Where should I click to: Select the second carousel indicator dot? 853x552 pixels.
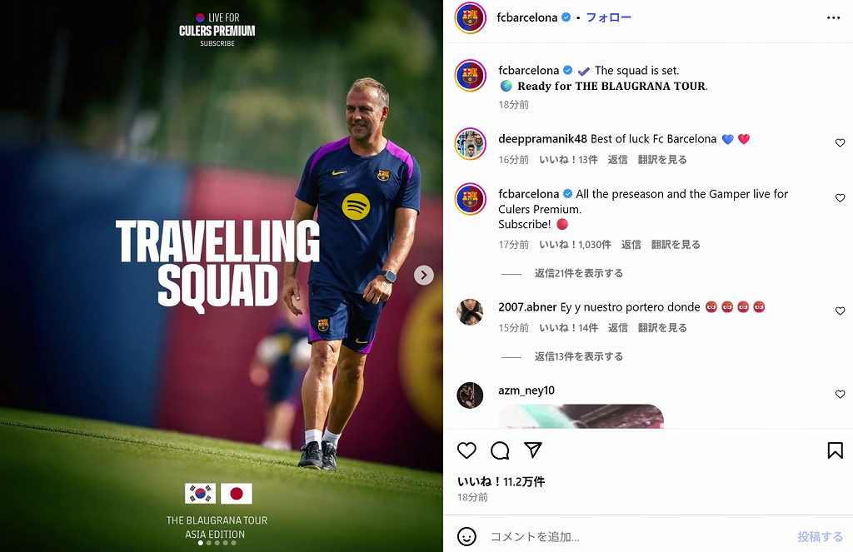[x=209, y=543]
